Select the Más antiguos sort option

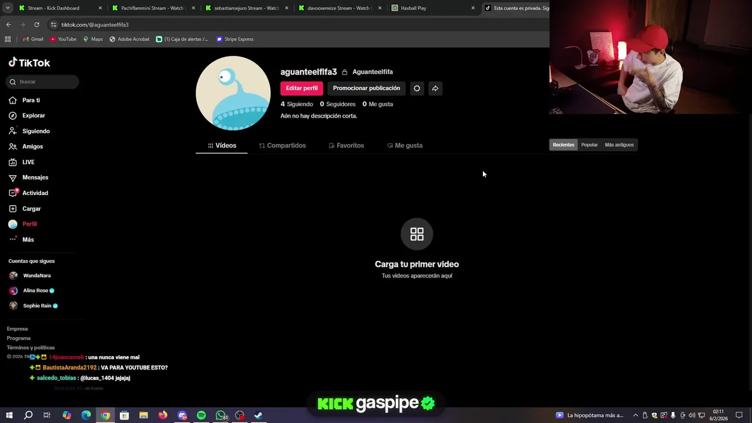(619, 145)
